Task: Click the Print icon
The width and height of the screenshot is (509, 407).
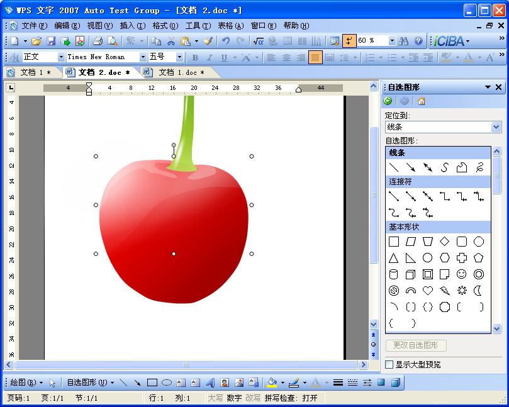Action: click(96, 42)
